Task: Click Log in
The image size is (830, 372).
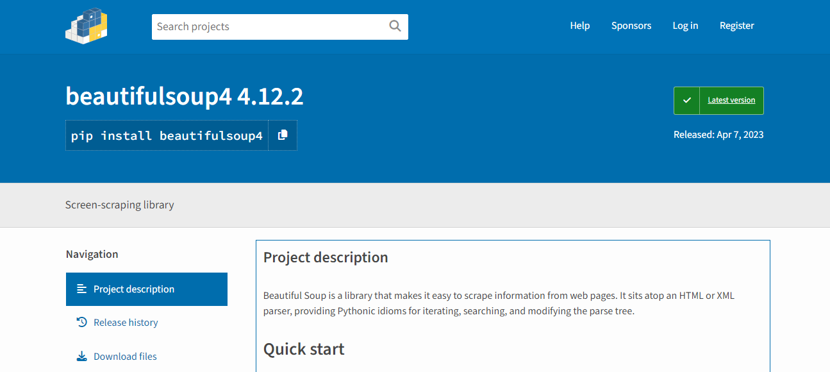Action: pyautogui.click(x=685, y=26)
